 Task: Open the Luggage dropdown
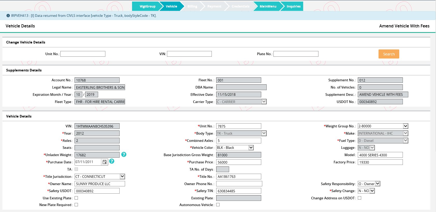tap(366, 148)
